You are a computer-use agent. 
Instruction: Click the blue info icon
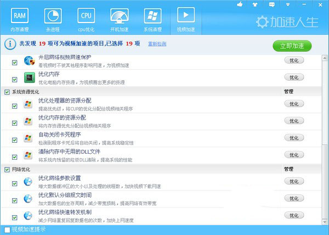click(10, 44)
